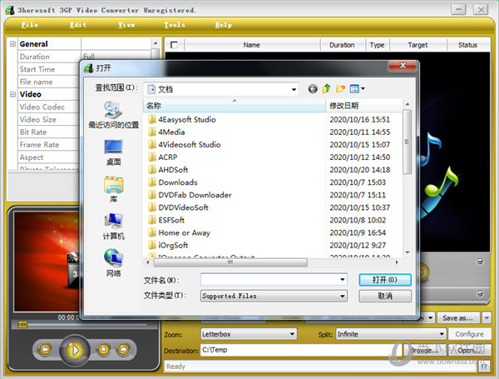This screenshot has width=499, height=379.
Task: Select the Video Codec property row
Action: click(49, 107)
